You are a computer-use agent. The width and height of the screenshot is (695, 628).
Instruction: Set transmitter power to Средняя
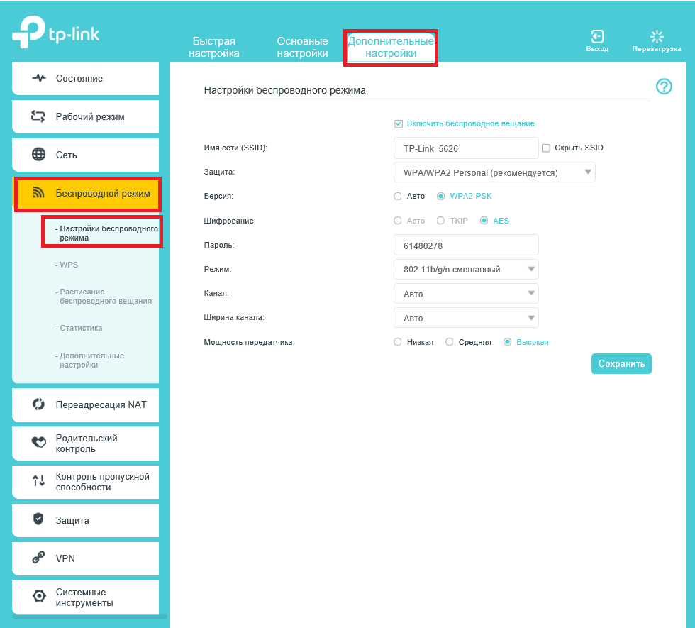coord(449,341)
